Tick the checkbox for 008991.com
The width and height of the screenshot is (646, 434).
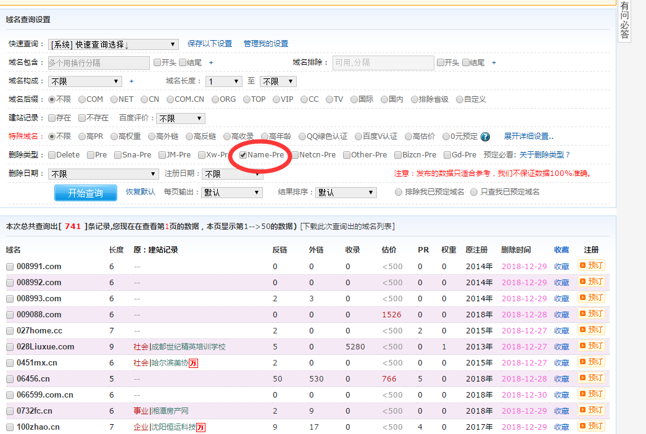click(10, 267)
